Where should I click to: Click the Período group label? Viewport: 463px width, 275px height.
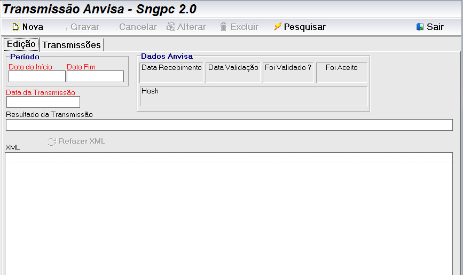pyautogui.click(x=25, y=57)
